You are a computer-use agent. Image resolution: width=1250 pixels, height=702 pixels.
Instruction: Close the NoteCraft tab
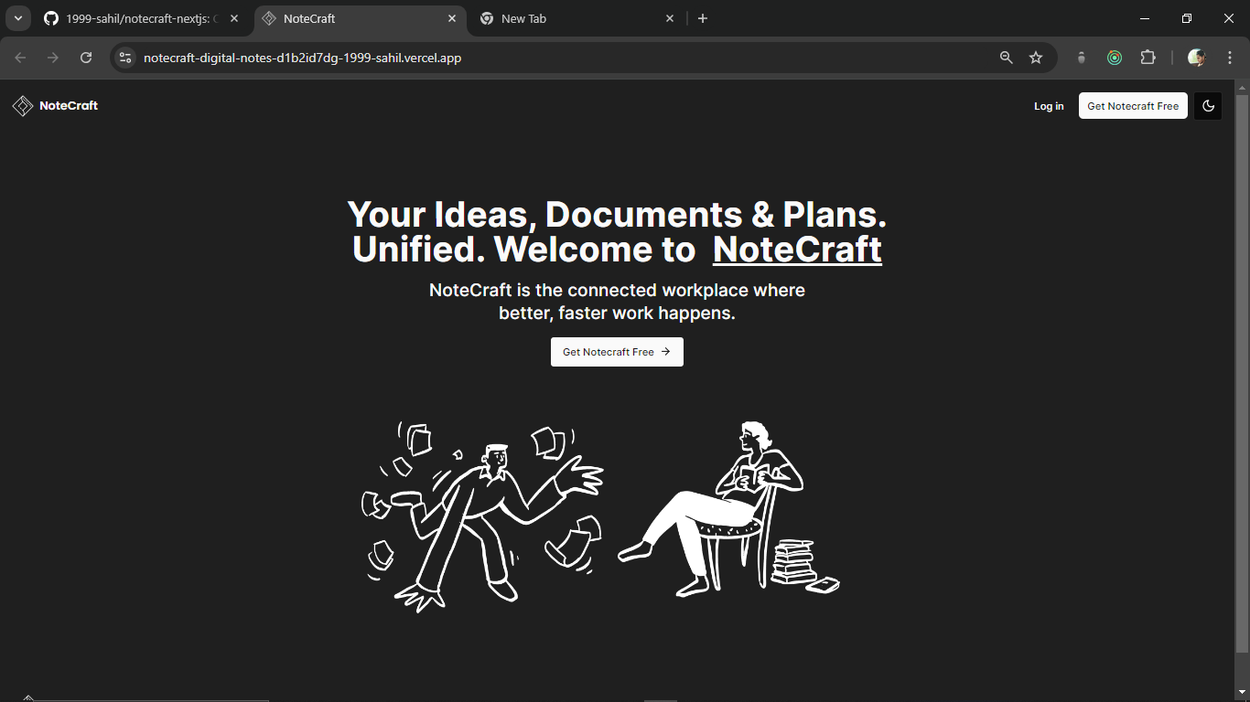(x=452, y=18)
